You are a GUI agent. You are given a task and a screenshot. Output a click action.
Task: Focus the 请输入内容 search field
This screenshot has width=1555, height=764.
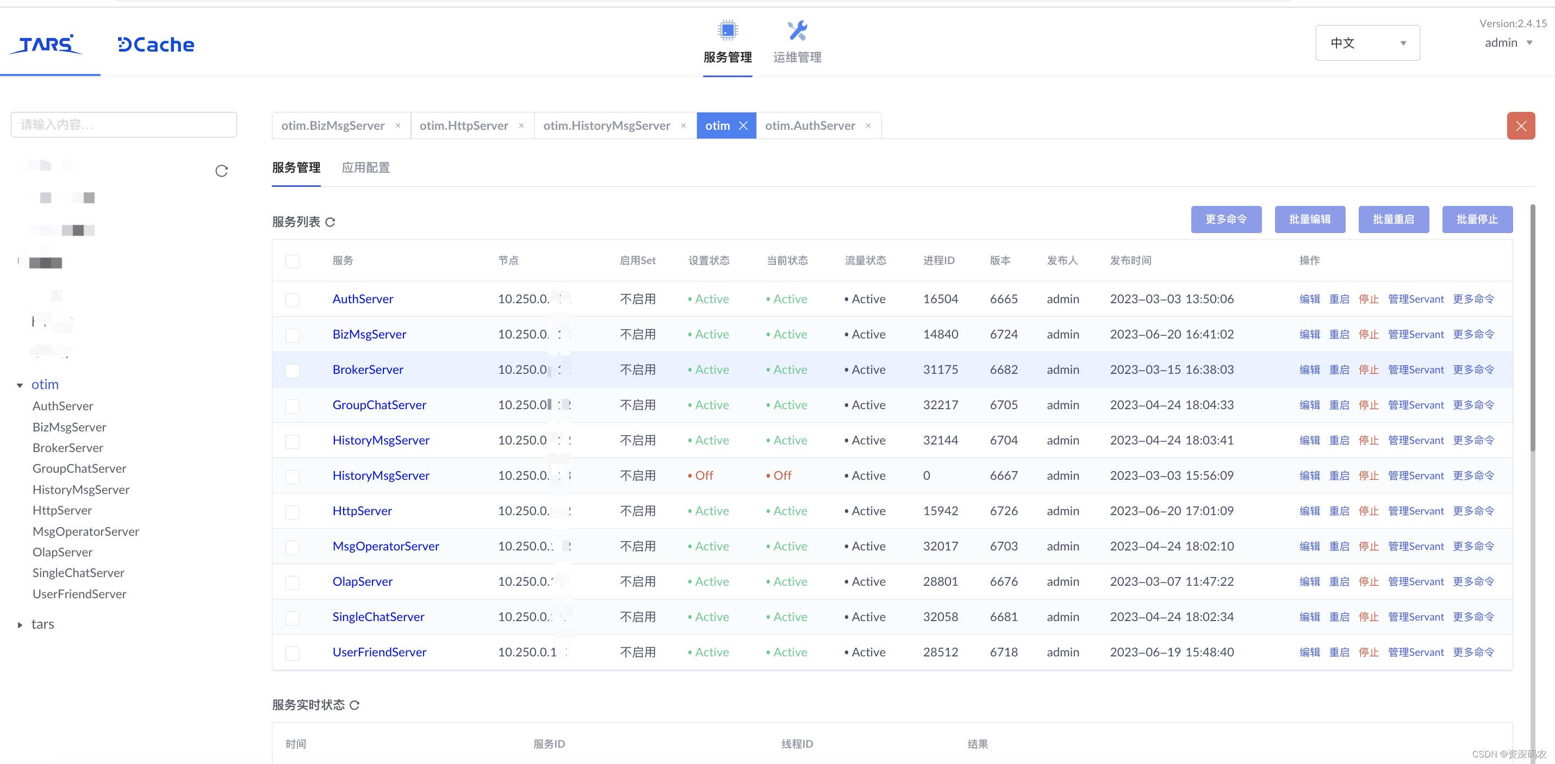coord(124,124)
